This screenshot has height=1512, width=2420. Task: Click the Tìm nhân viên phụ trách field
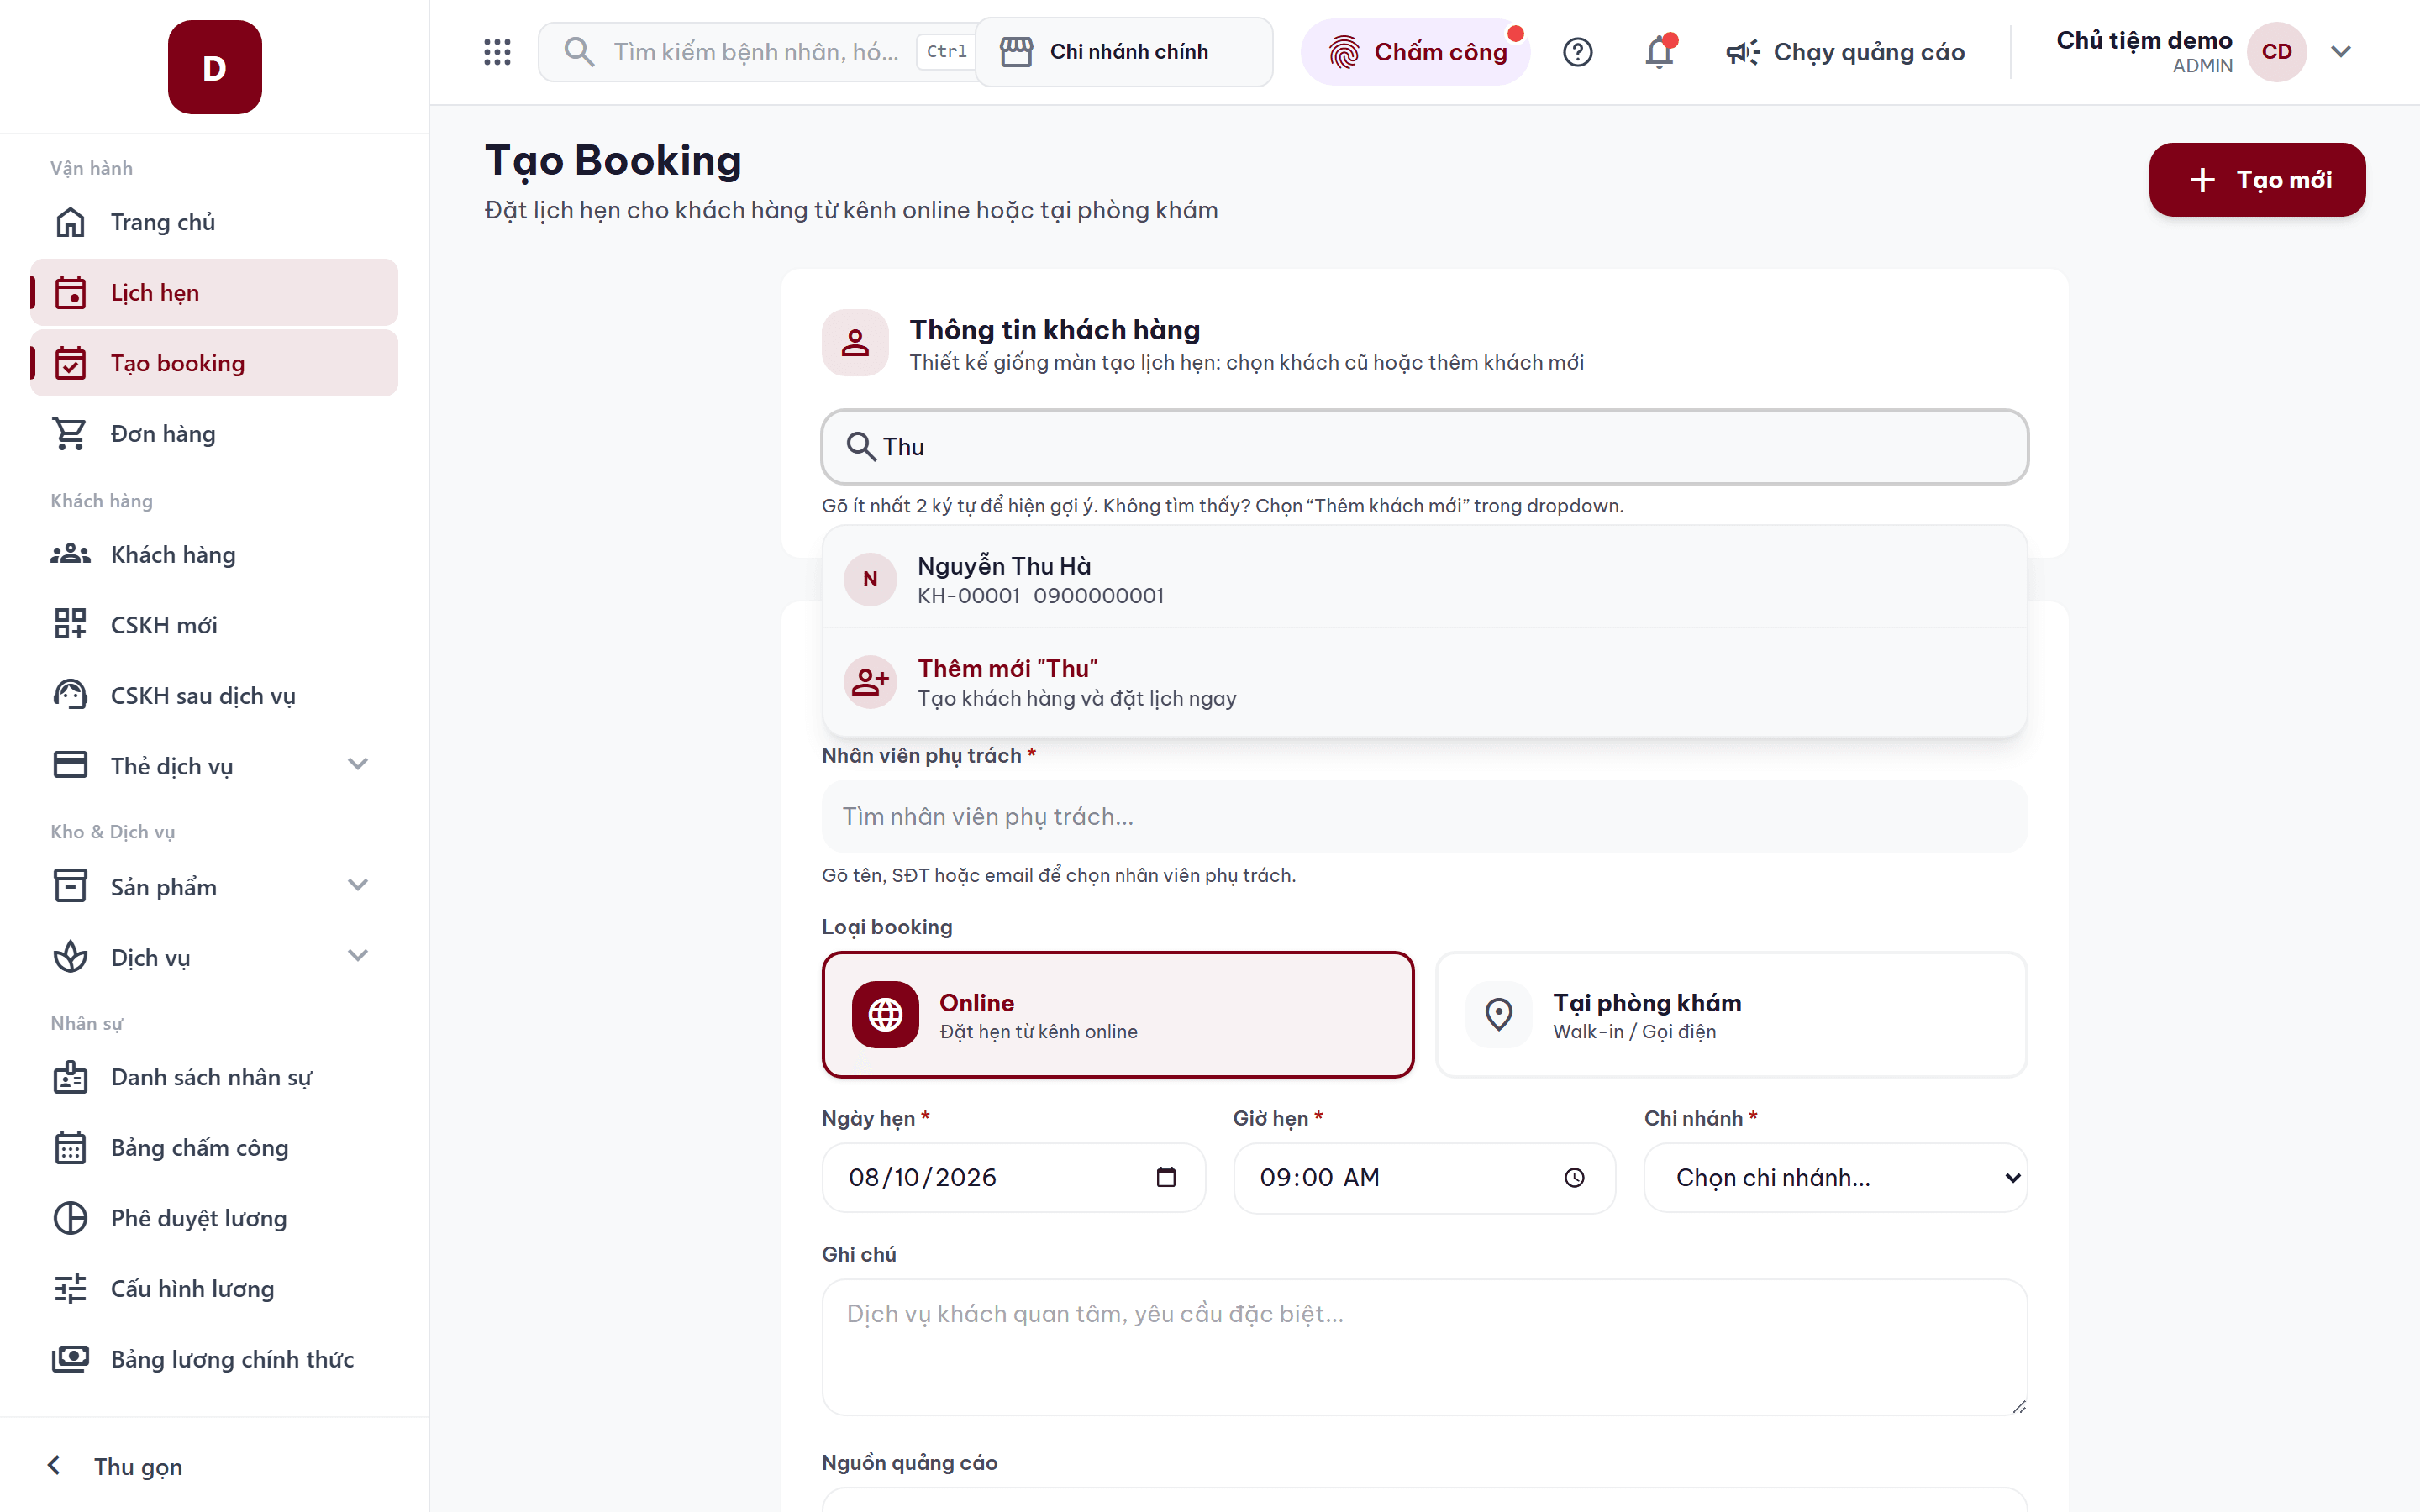[1424, 817]
